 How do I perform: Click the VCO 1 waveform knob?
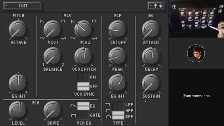pyautogui.click(x=53, y=29)
